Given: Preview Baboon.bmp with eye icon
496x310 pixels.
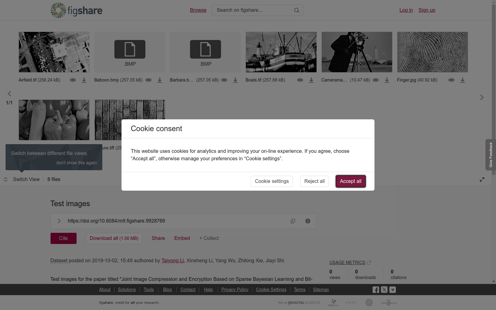Looking at the screenshot, I should tap(148, 80).
